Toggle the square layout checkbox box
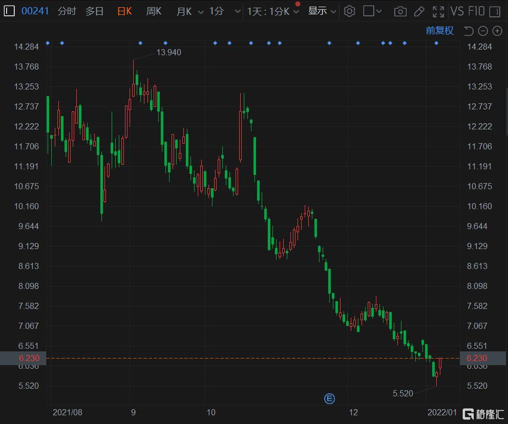The height and width of the screenshot is (424, 508). [x=369, y=11]
